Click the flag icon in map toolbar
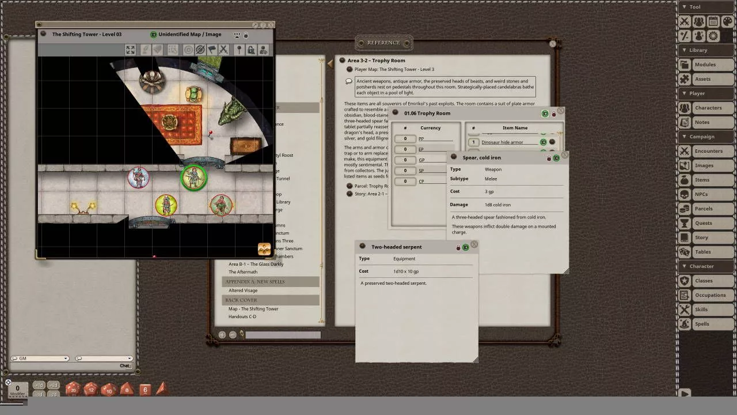 (x=212, y=50)
